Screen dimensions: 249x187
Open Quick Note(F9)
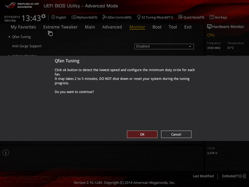click(191, 17)
